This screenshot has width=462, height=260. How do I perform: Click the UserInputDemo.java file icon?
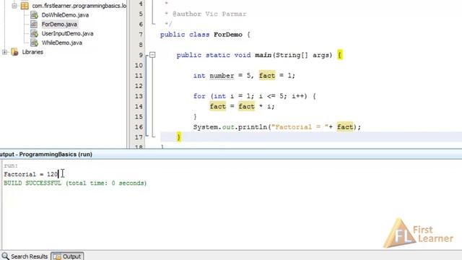(x=35, y=34)
